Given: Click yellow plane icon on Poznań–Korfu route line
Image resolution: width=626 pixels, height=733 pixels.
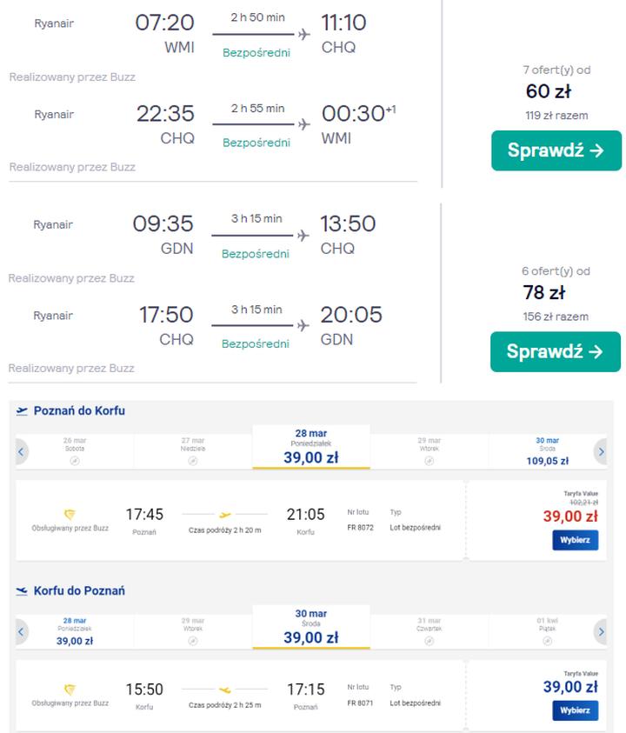Looking at the screenshot, I should [225, 514].
